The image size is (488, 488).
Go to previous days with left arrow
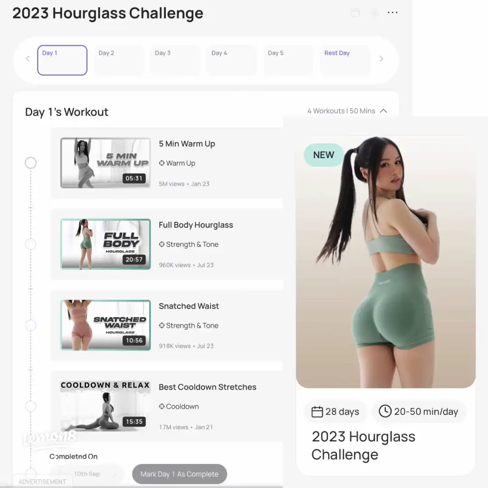(28, 58)
